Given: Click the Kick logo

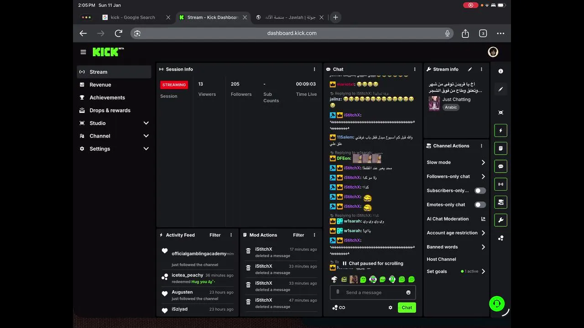Looking at the screenshot, I should pyautogui.click(x=108, y=52).
